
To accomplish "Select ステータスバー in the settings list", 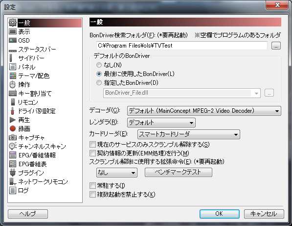I will coord(37,49).
